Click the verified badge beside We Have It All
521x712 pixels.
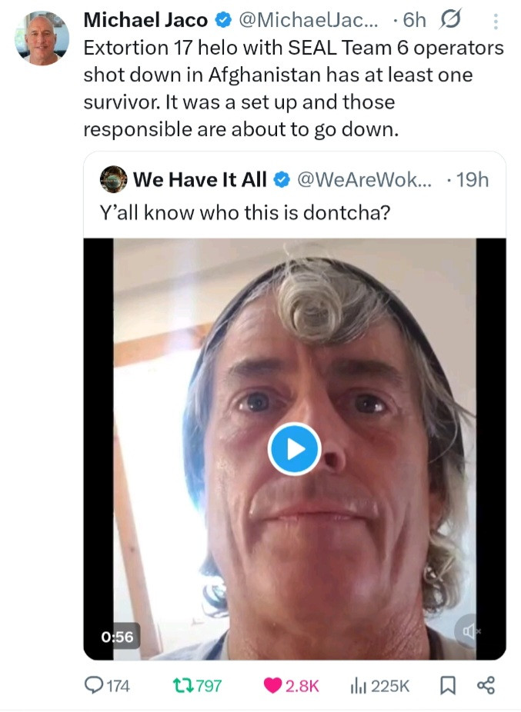282,180
